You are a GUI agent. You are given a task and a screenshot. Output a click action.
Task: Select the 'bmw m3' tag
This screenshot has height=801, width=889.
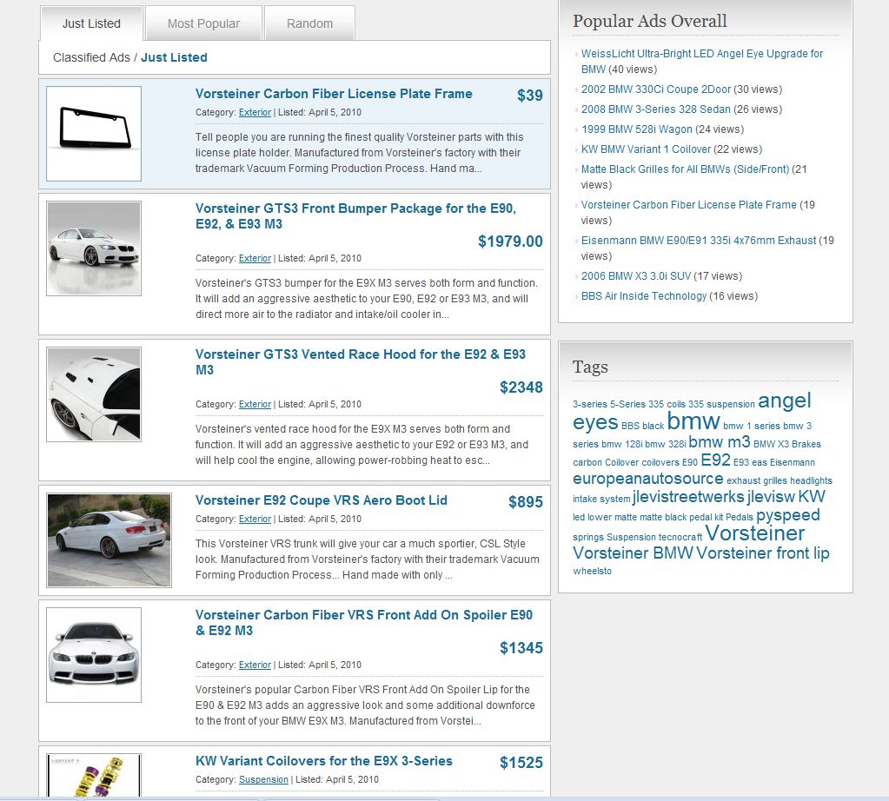pos(720,441)
